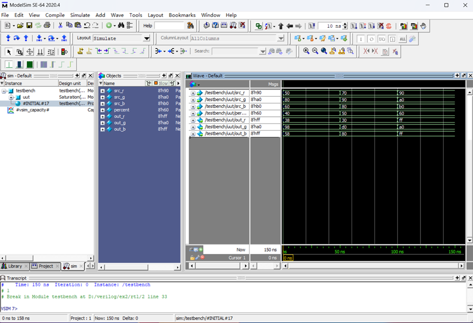
Task: Click the Zoom Out magnifier icon
Action: tap(315, 51)
